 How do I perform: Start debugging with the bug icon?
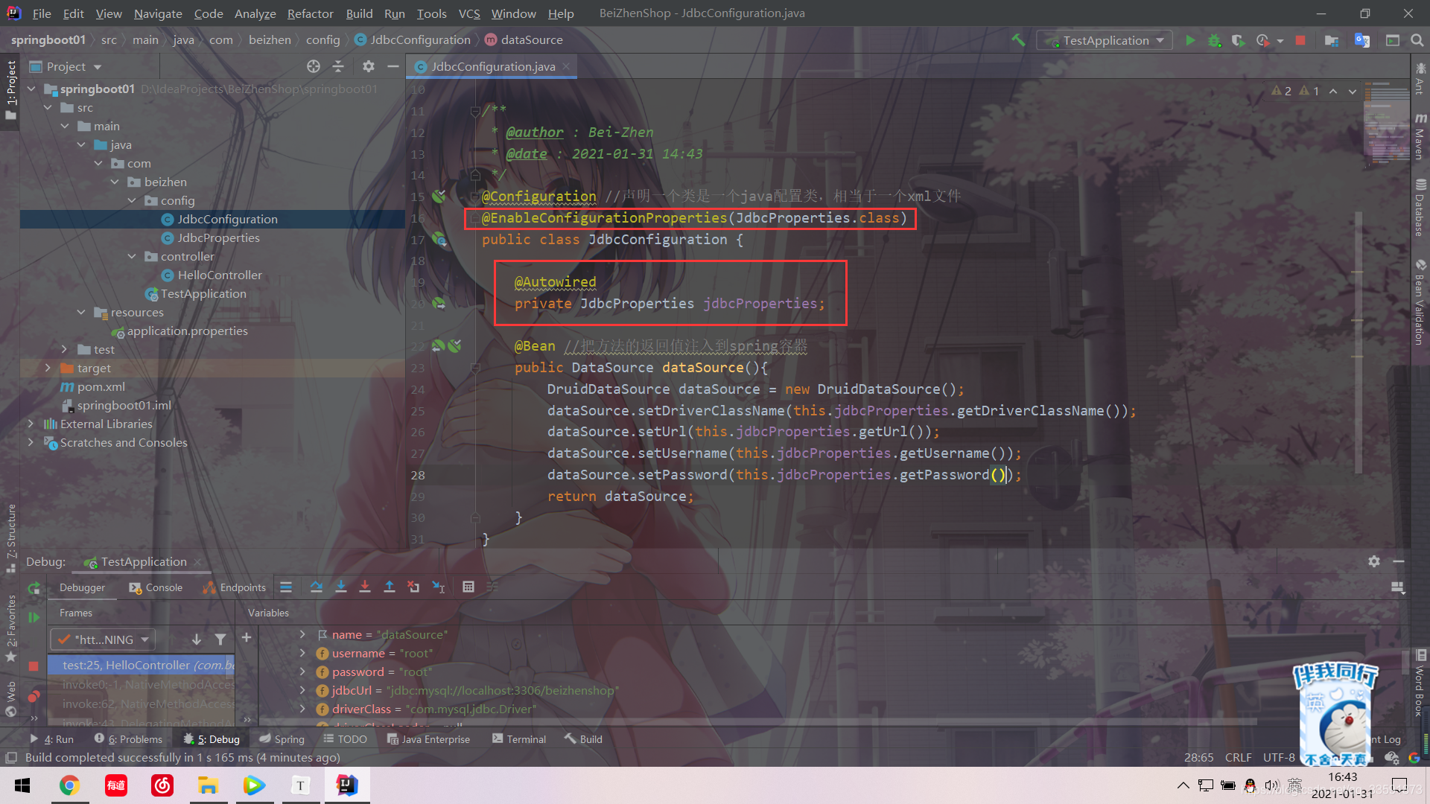click(1214, 40)
